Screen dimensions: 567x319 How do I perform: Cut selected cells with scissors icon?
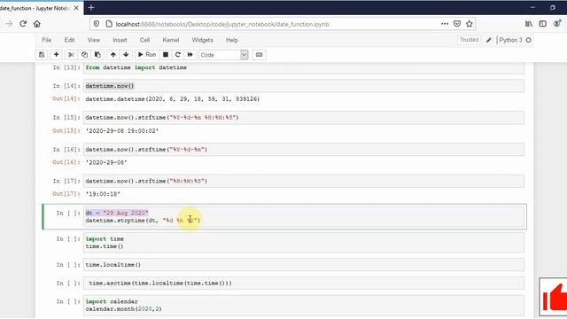coord(71,55)
